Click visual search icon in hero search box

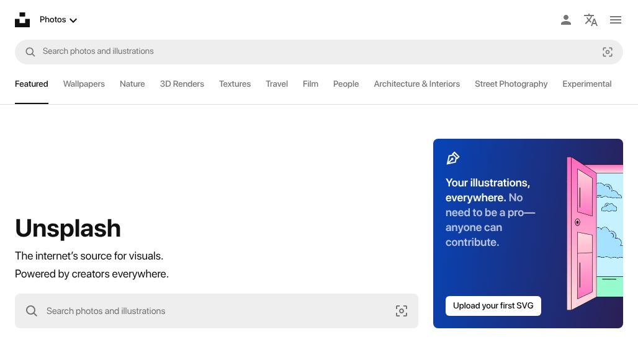click(401, 311)
